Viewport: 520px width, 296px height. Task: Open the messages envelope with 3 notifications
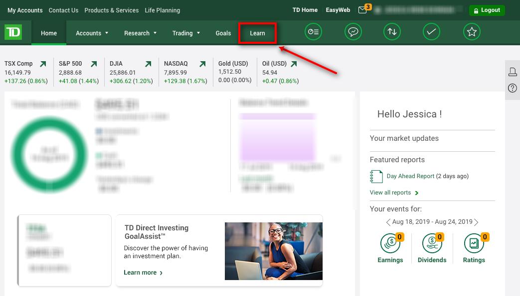[x=362, y=9]
